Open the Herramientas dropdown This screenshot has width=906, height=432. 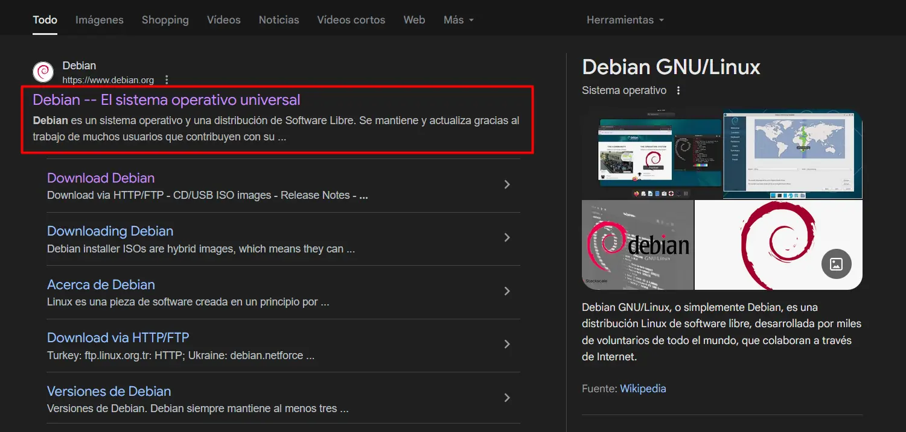[x=625, y=20]
